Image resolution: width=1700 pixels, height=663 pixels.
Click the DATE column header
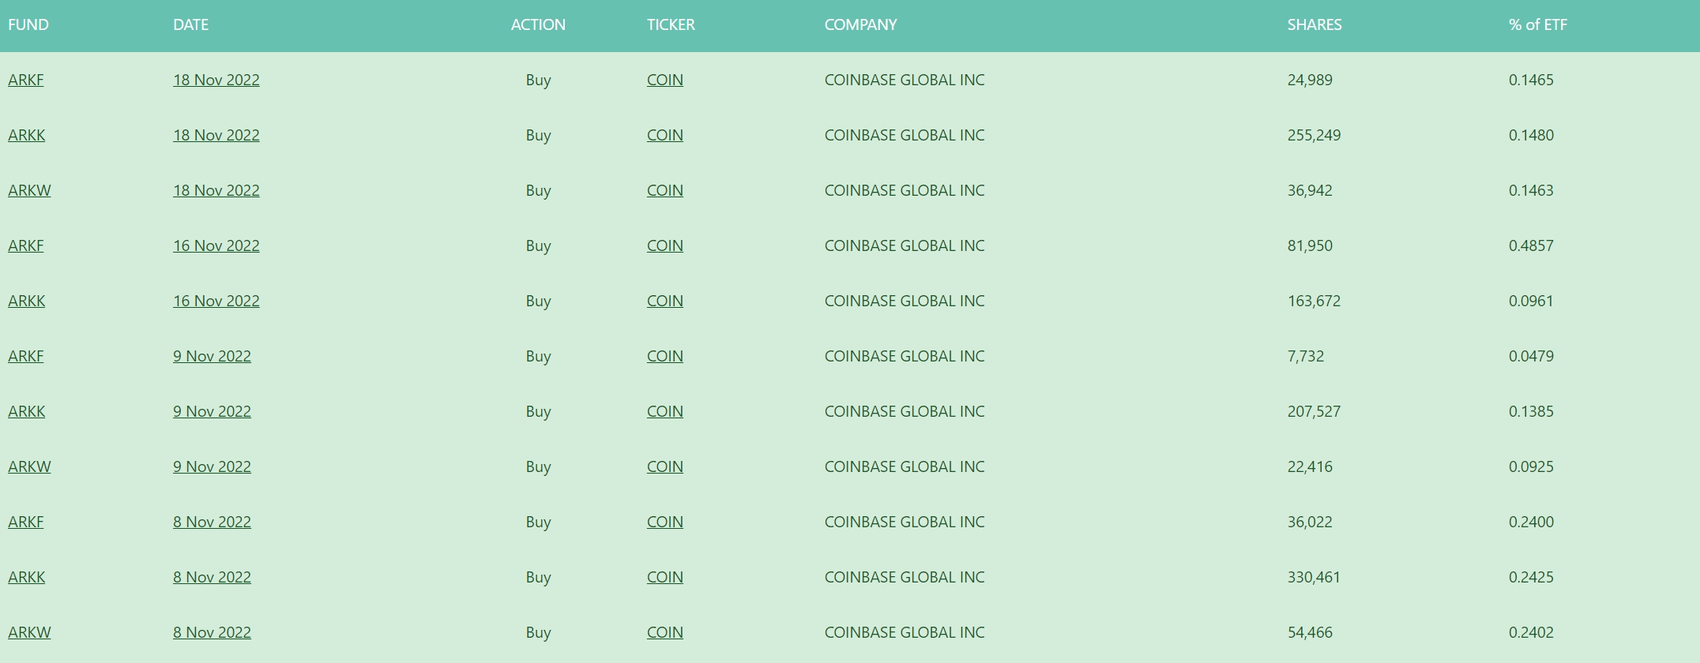pyautogui.click(x=190, y=24)
